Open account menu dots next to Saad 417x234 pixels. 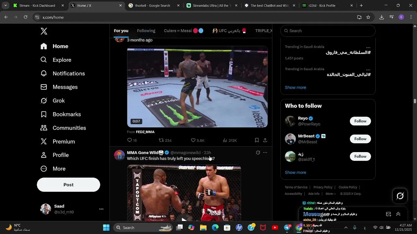click(101, 209)
